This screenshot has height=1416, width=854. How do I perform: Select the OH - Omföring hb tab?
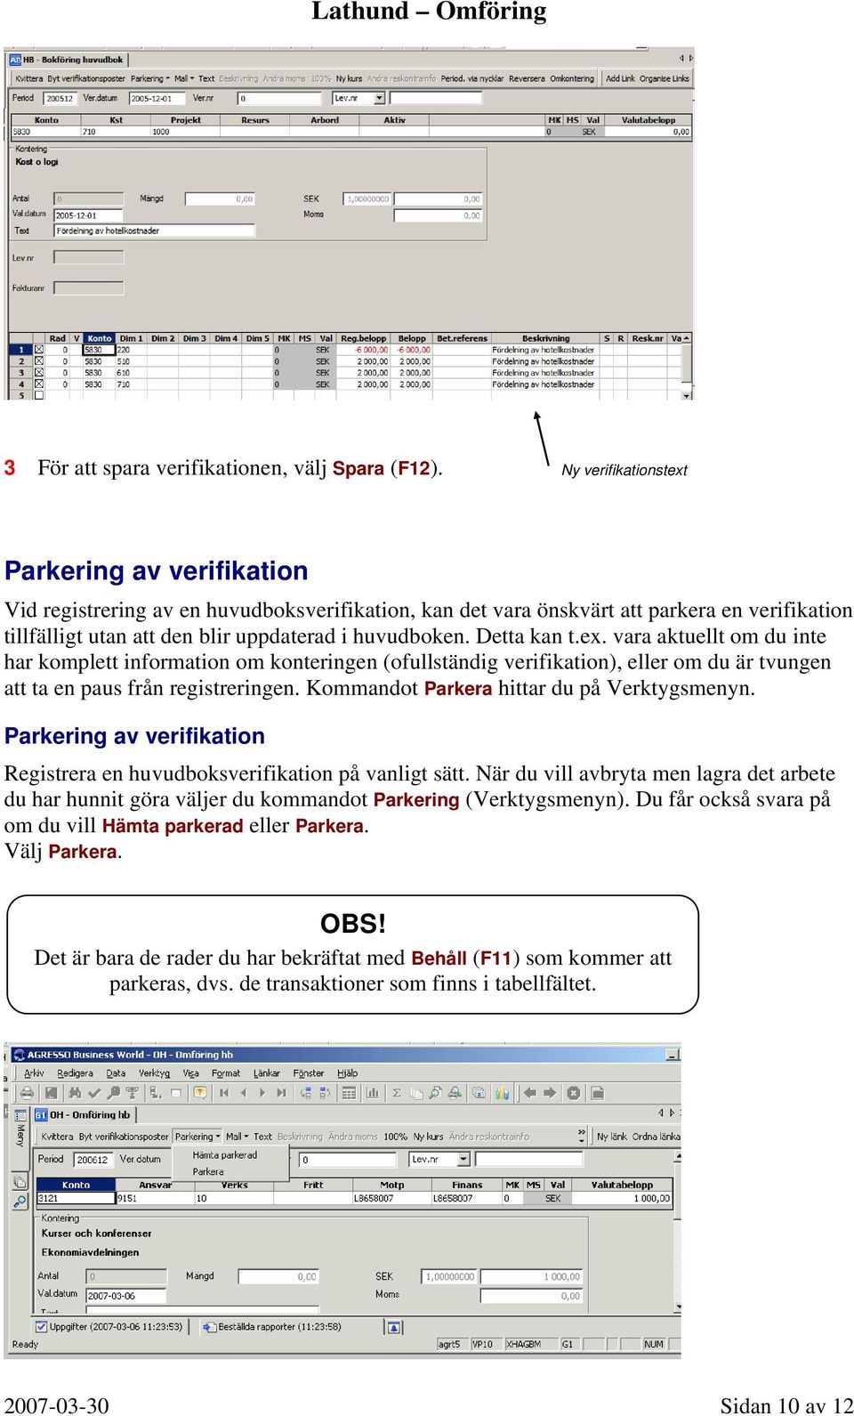click(x=83, y=1114)
